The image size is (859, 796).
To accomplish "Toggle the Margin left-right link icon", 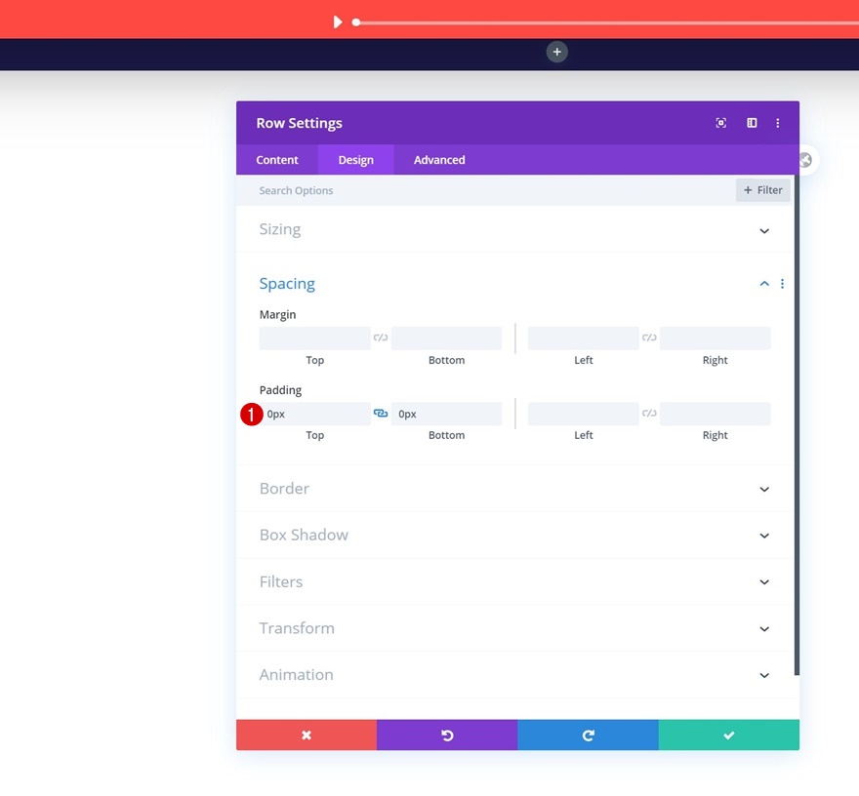I will [649, 338].
